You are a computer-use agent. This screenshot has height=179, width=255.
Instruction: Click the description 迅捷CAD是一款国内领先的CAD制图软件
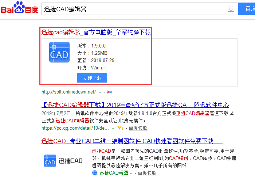(164, 158)
